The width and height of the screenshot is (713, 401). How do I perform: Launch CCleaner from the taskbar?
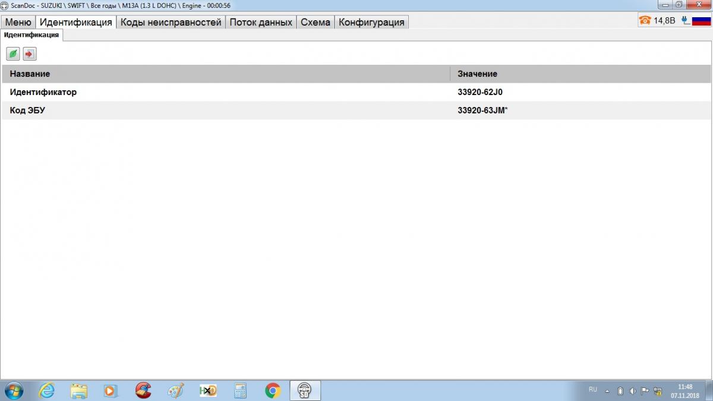143,390
